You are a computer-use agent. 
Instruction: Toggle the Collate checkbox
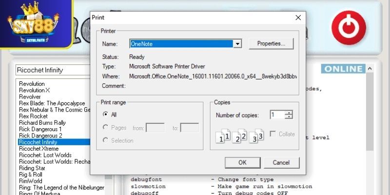click(x=283, y=134)
